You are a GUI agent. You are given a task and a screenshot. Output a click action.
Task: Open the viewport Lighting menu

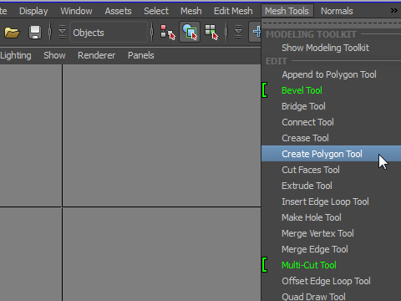pos(16,55)
